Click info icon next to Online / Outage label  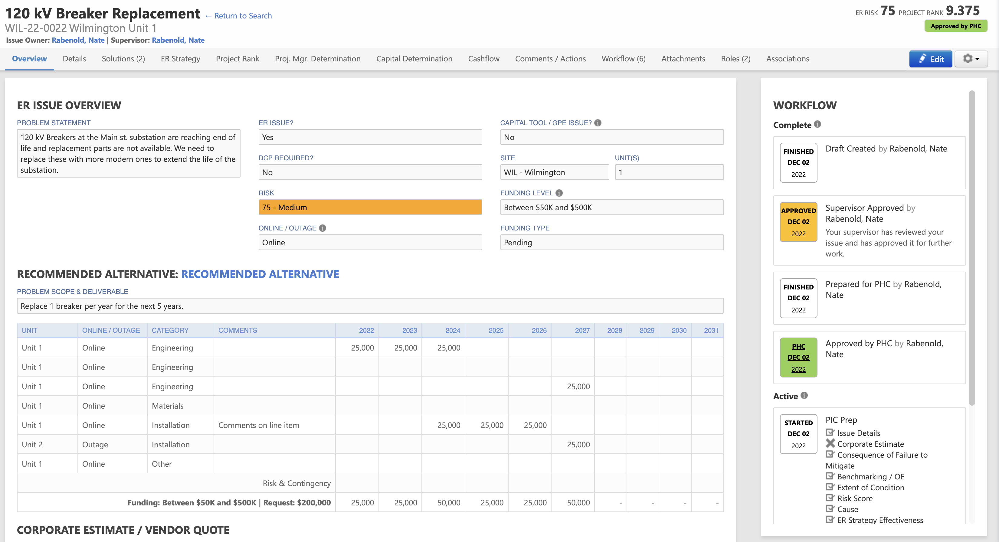[x=322, y=228]
